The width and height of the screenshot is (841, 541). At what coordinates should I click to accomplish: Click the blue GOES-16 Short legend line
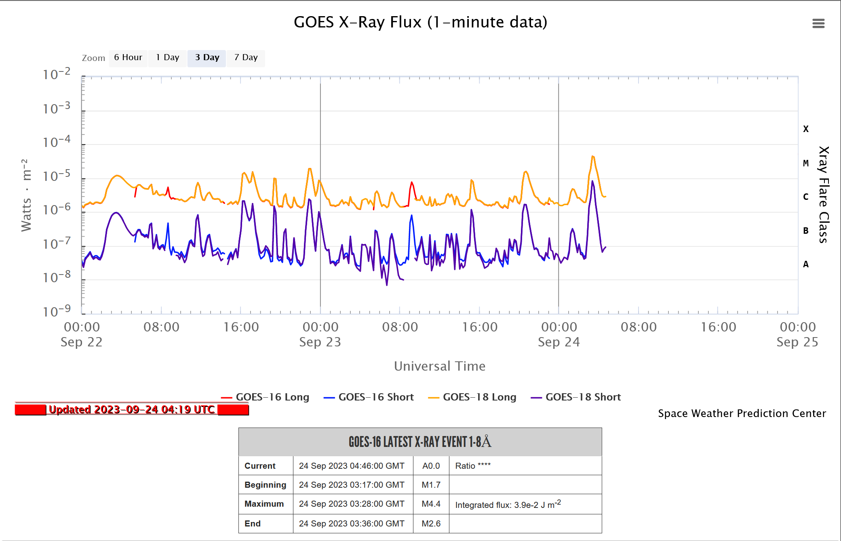click(329, 398)
